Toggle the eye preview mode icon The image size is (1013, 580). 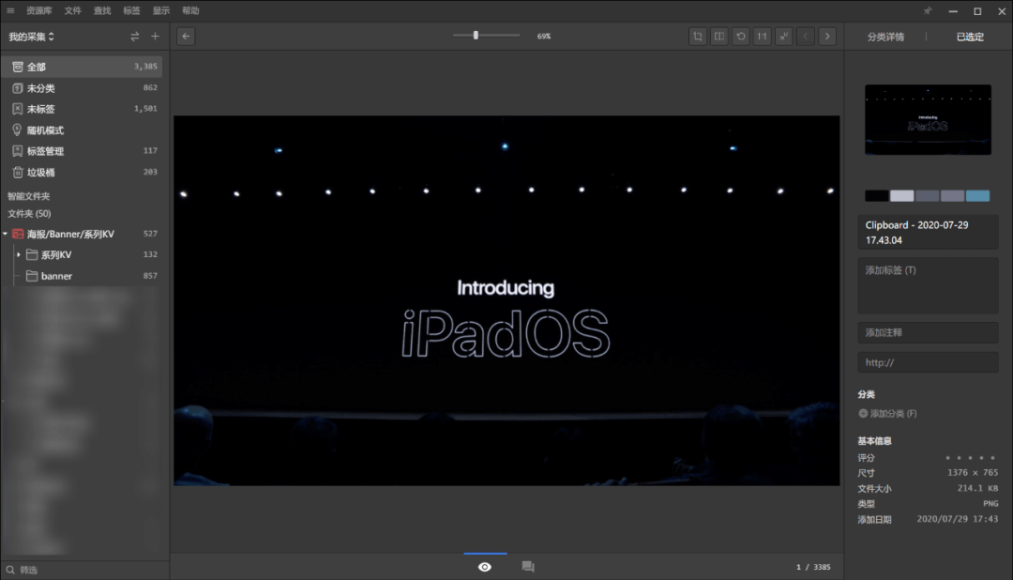485,567
